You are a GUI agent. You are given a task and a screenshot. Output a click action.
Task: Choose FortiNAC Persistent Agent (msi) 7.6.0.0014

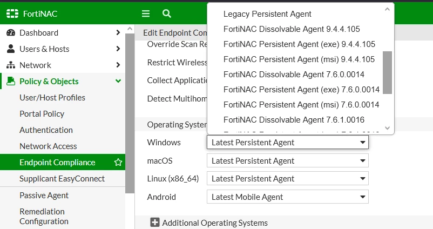[301, 105]
